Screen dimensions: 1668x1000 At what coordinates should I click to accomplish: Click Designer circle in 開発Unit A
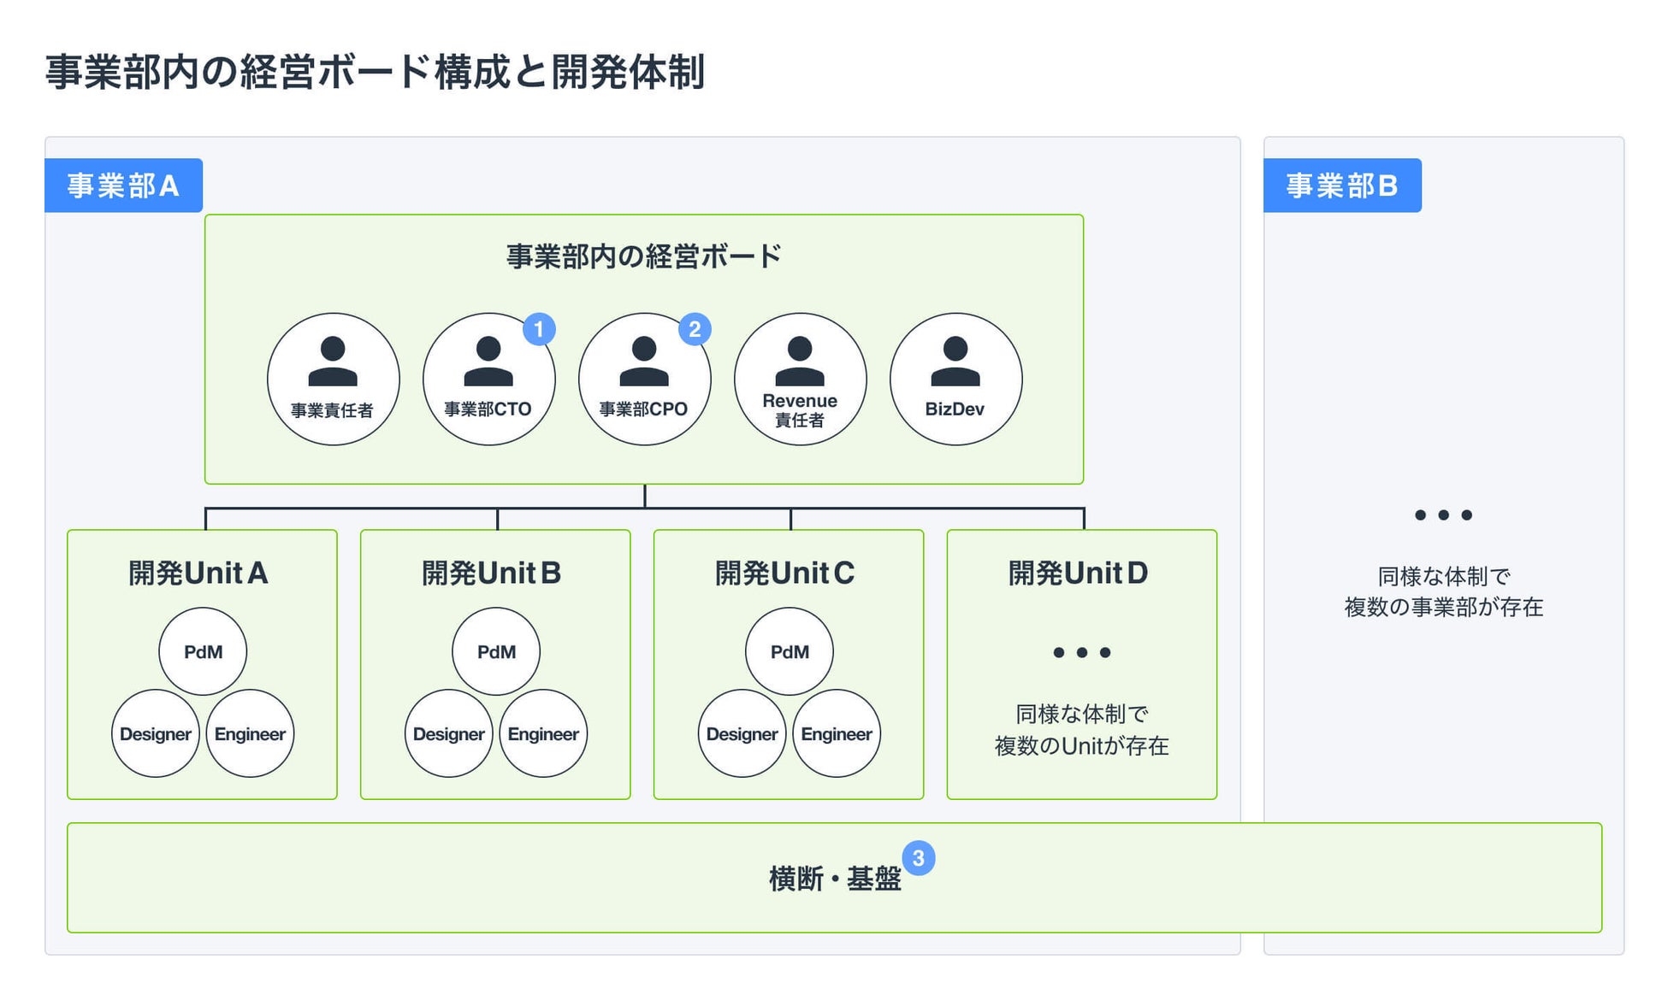[x=155, y=733]
